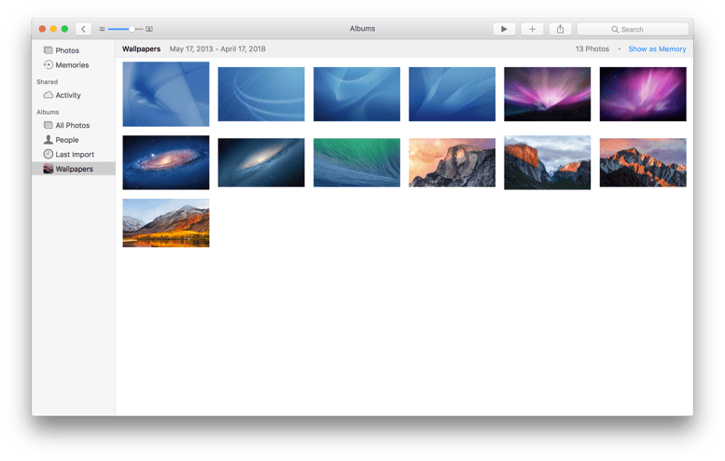Select the first blue Aqua wallpaper thumbnail
Viewport: 725px width, 461px height.
pyautogui.click(x=165, y=94)
